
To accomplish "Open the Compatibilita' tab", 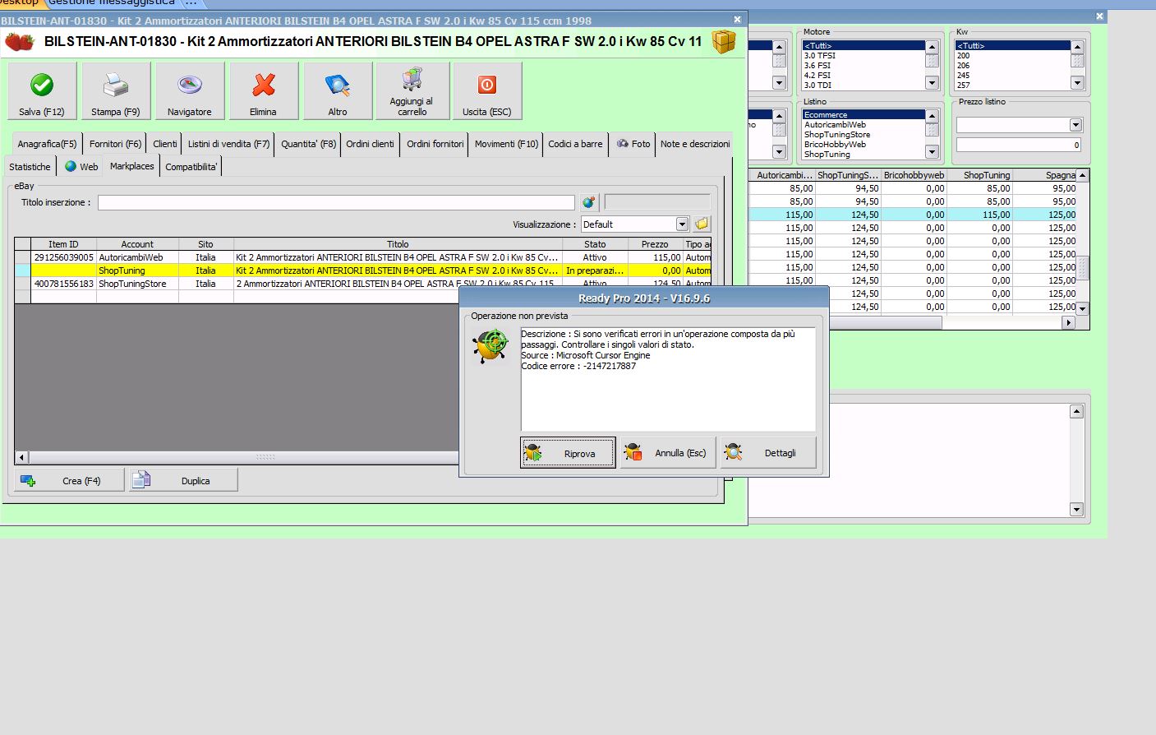I will pos(191,167).
